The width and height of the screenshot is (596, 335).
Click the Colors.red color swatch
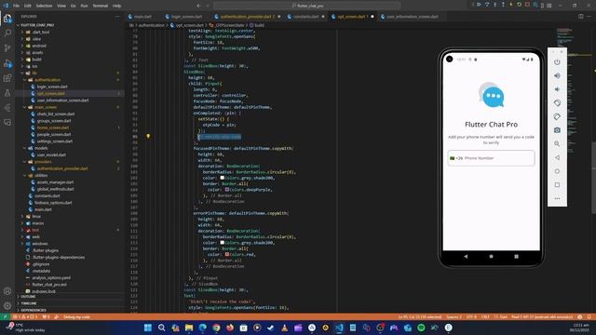click(x=227, y=254)
